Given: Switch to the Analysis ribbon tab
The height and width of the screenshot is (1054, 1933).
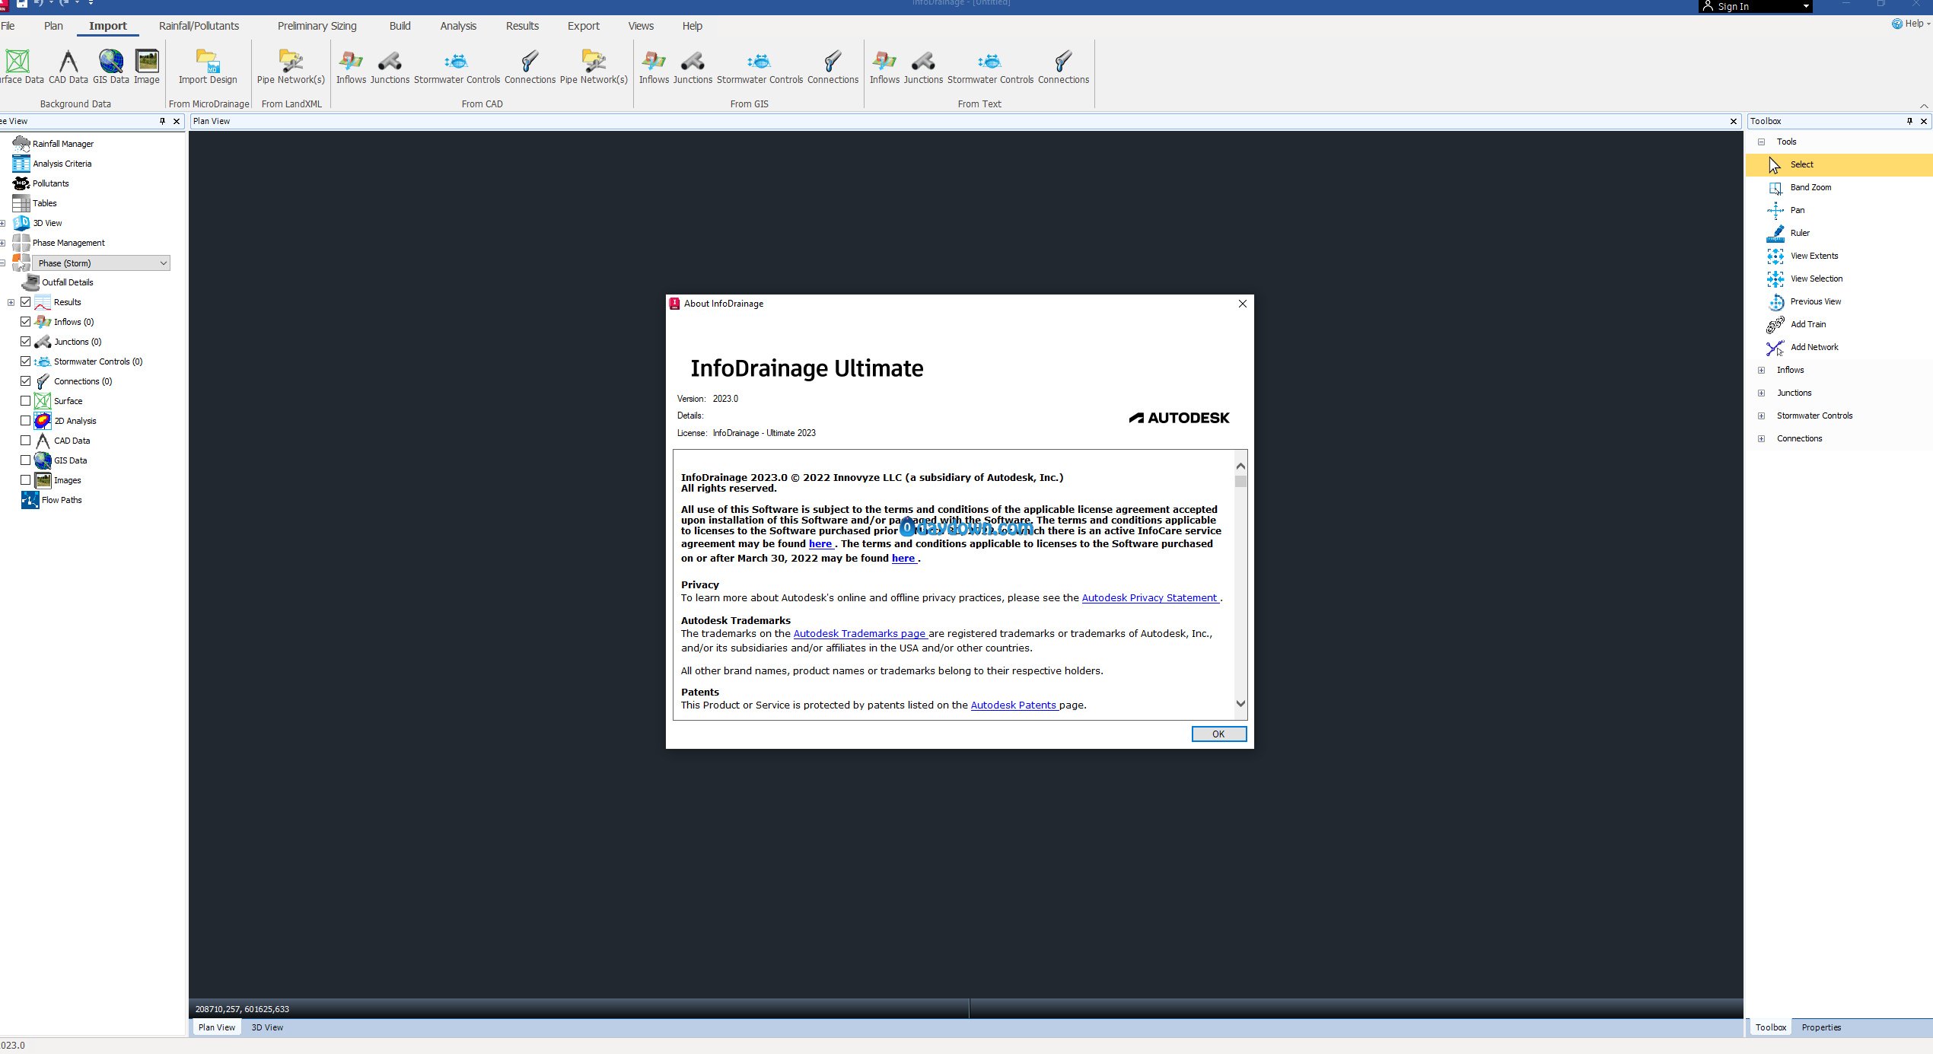Looking at the screenshot, I should 458,26.
